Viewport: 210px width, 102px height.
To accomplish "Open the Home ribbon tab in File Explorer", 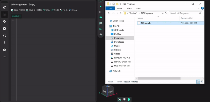I will pyautogui.click(x=119, y=8).
